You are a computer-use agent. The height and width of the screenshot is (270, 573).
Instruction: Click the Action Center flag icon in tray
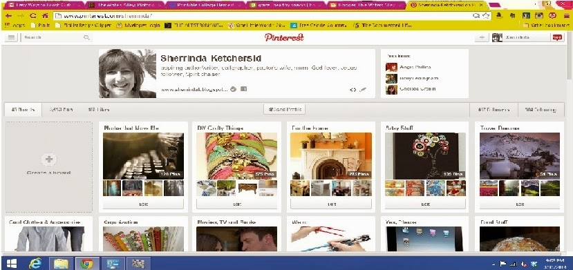[x=502, y=264]
